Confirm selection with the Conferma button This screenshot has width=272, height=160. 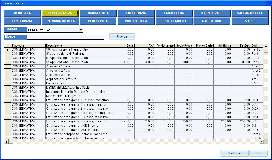(x=234, y=153)
